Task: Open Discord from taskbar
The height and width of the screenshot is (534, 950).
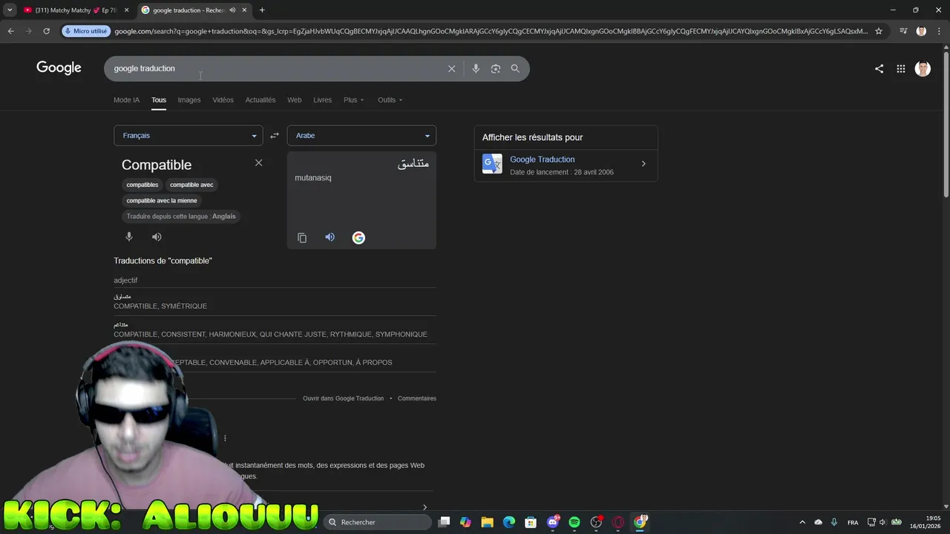Action: pyautogui.click(x=553, y=522)
